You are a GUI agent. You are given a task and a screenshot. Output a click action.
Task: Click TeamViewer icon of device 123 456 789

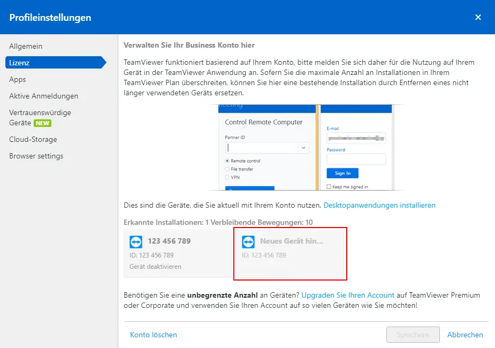tap(136, 242)
